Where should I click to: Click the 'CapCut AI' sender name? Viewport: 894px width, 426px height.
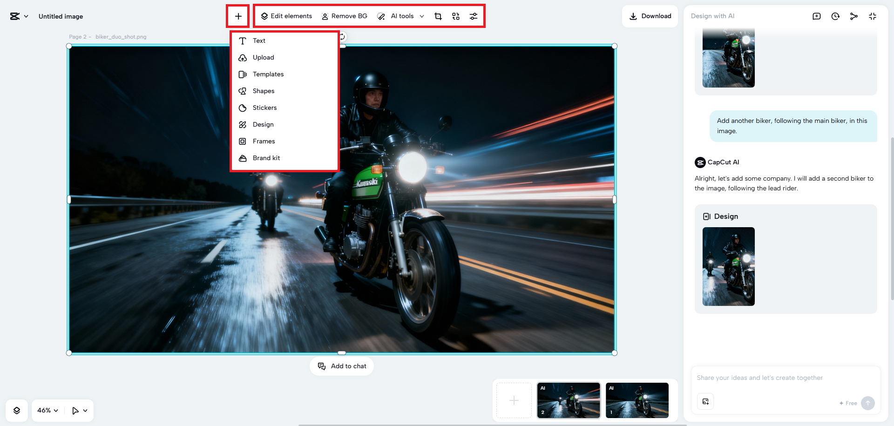(723, 162)
